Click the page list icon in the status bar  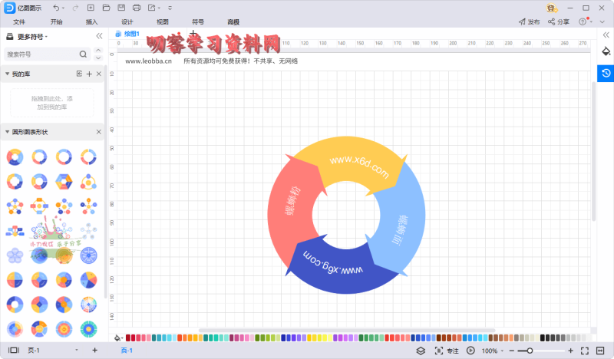(14, 351)
